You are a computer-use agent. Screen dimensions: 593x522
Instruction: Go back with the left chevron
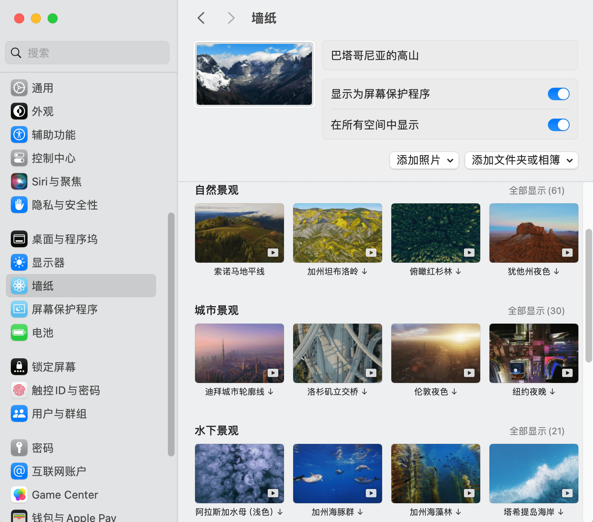coord(201,18)
